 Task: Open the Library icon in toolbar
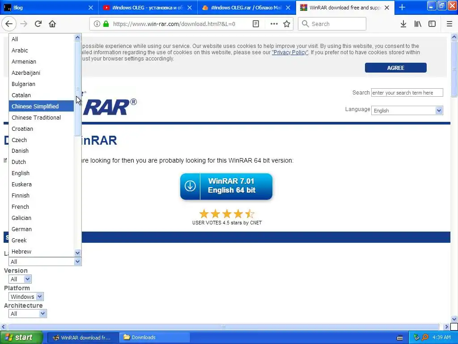pos(418,24)
